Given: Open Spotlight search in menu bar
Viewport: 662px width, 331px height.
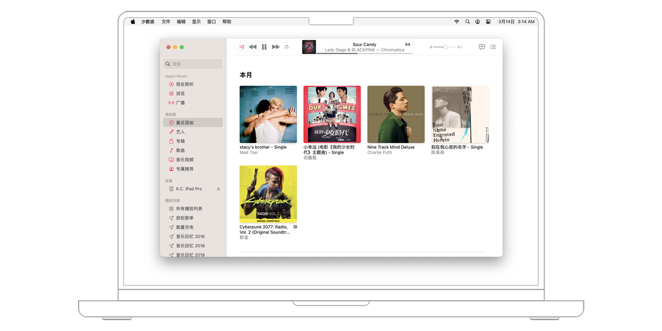Looking at the screenshot, I should click(x=468, y=21).
